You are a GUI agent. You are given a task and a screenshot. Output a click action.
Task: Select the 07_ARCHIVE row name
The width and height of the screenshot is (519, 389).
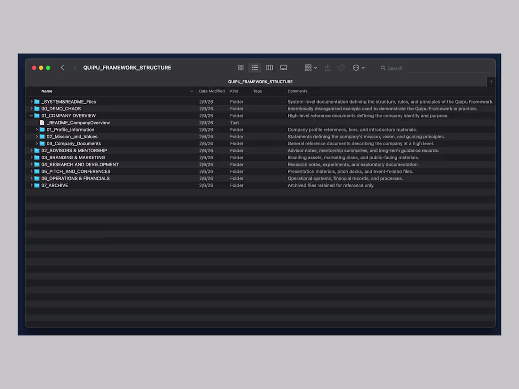[55, 185]
